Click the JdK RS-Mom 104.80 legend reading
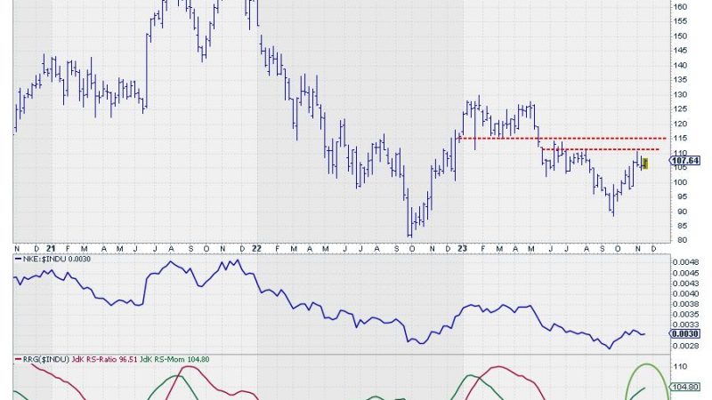This screenshot has height=400, width=712. [x=174, y=359]
